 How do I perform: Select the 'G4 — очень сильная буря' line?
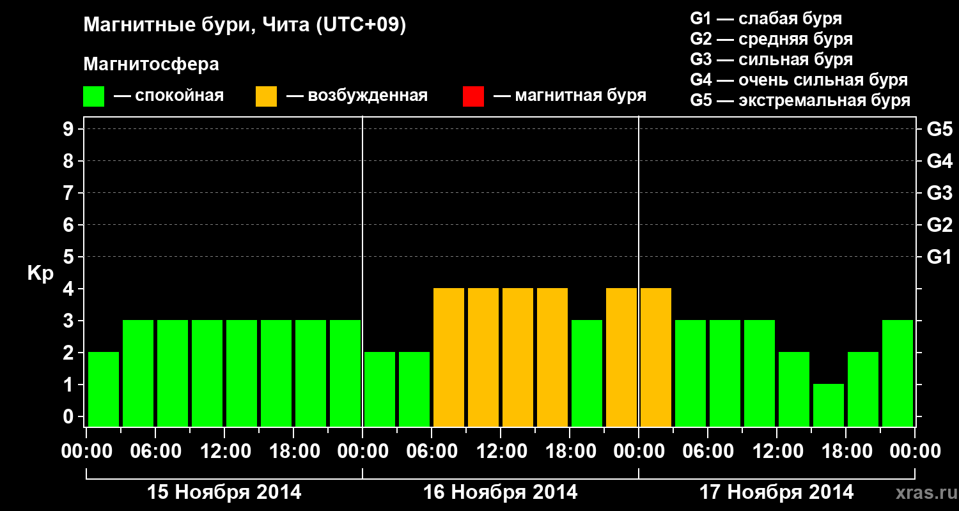point(799,80)
